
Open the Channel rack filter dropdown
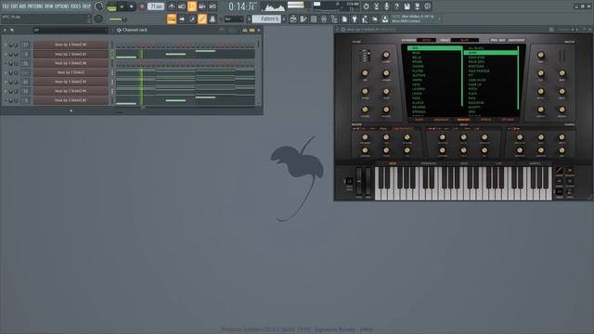(71, 30)
